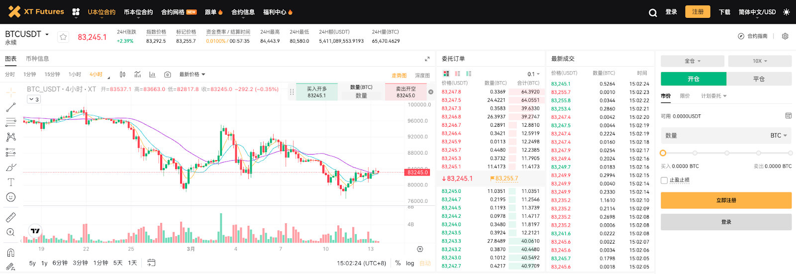Screen dimensions: 796x274
Task: Open the 最新价格 price type dropdown
Action: 192,75
